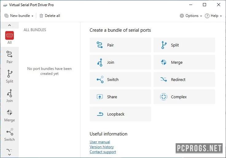Open Switch in the left sidebar
Screen dimensions: 226x158
[x=10, y=135]
